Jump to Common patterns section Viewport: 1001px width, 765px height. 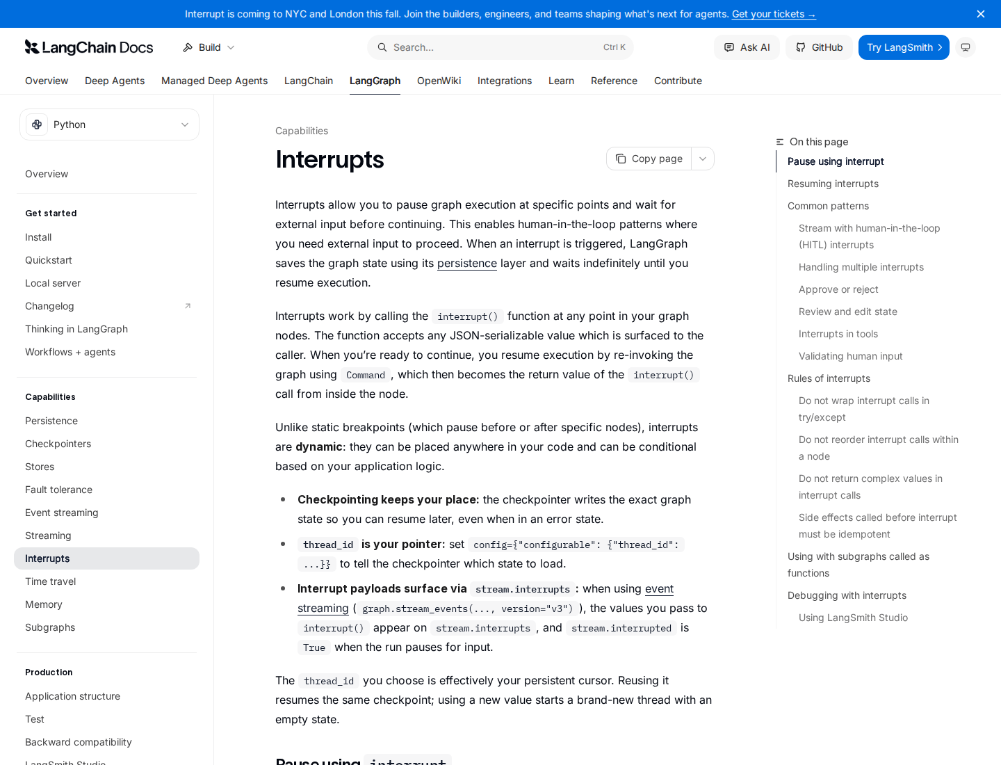828,206
